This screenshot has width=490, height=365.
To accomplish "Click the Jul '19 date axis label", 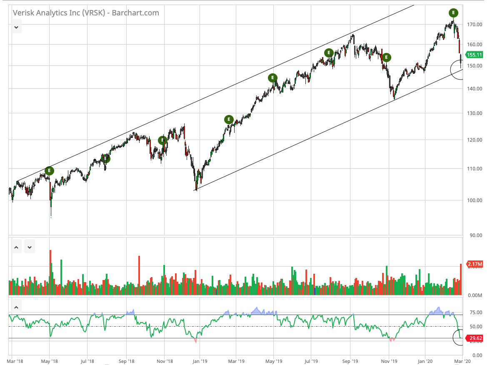I will [x=311, y=361].
